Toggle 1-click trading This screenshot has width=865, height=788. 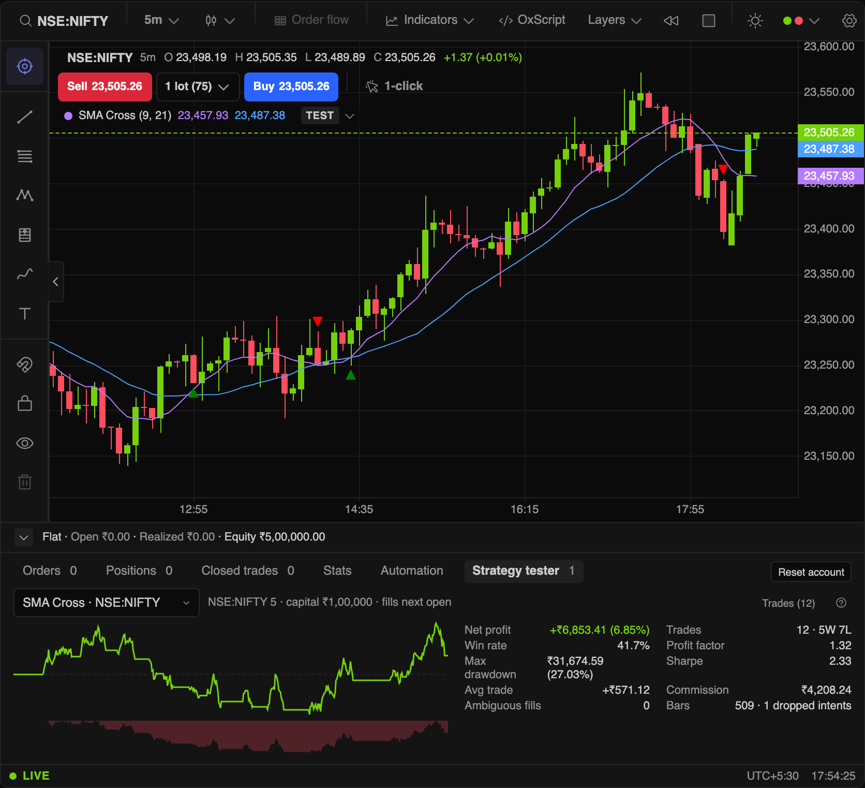pos(394,86)
